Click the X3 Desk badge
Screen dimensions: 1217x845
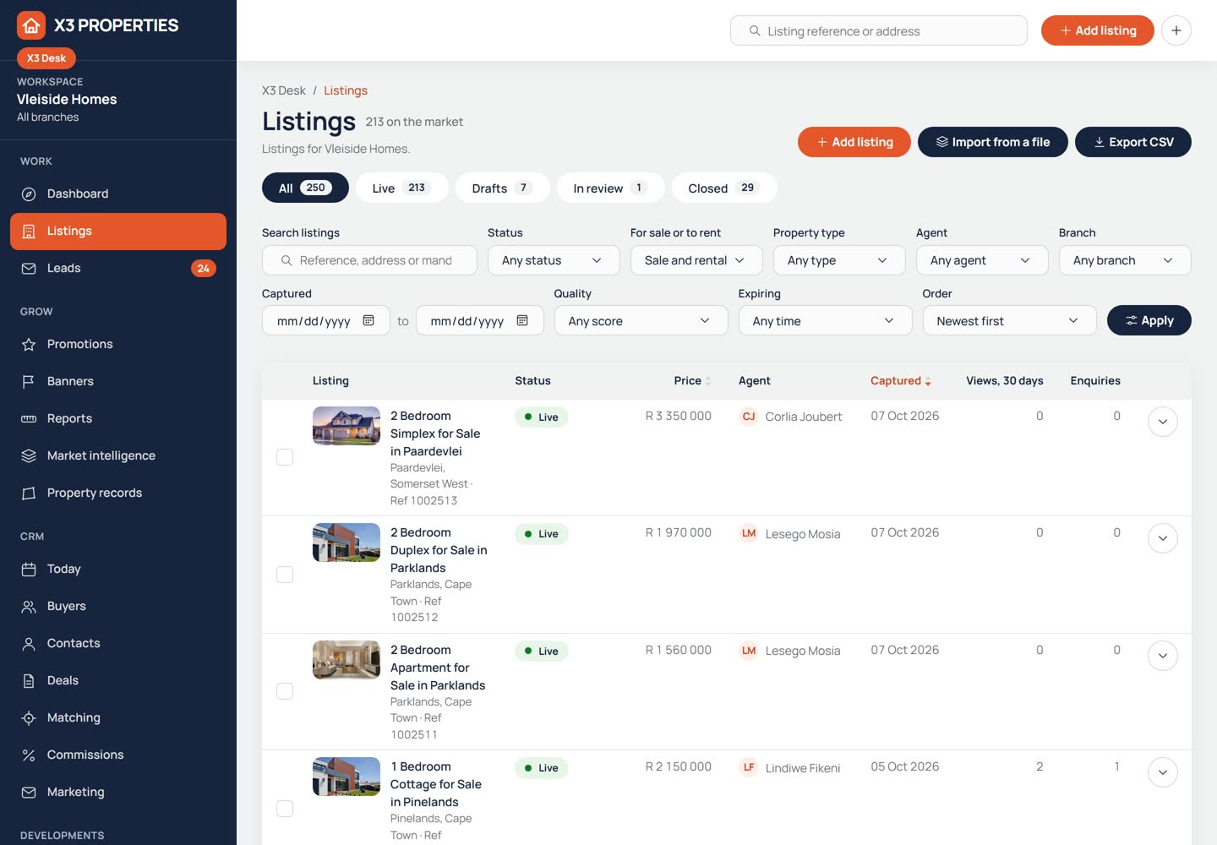click(46, 58)
